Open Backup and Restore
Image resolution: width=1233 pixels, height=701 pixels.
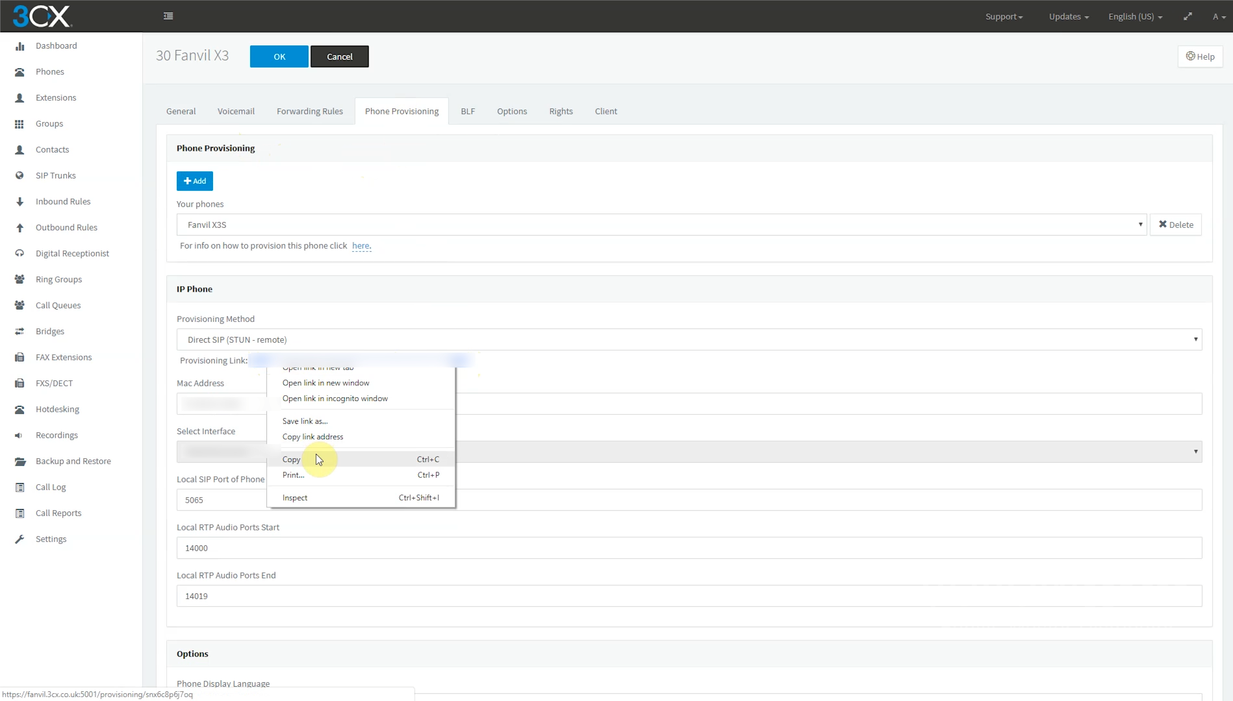point(73,461)
